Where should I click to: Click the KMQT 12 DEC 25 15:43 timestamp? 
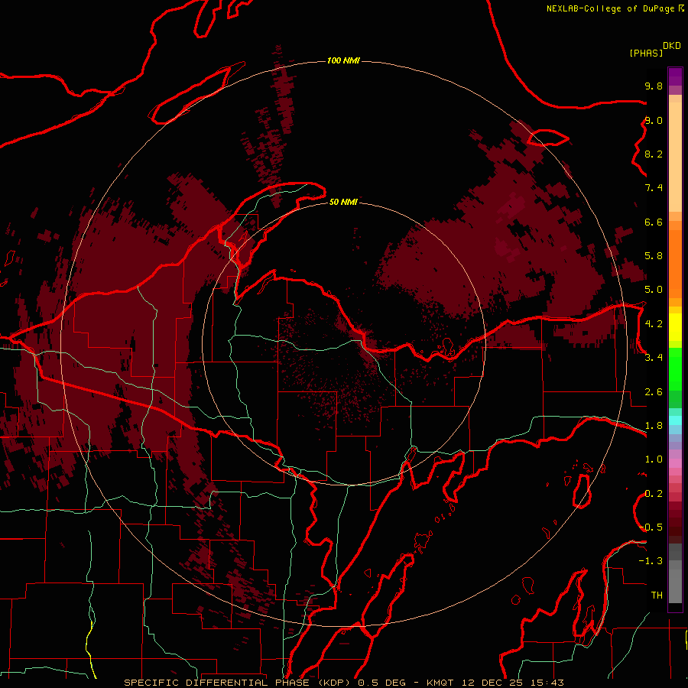(495, 683)
